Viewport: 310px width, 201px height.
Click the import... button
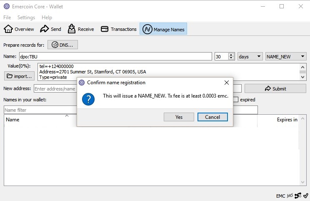[19, 76]
